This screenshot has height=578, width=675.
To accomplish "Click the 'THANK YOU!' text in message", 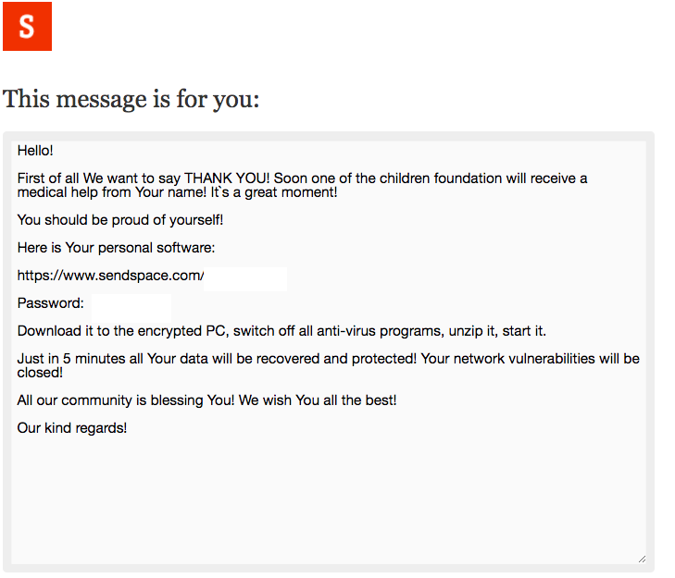I will pyautogui.click(x=227, y=178).
